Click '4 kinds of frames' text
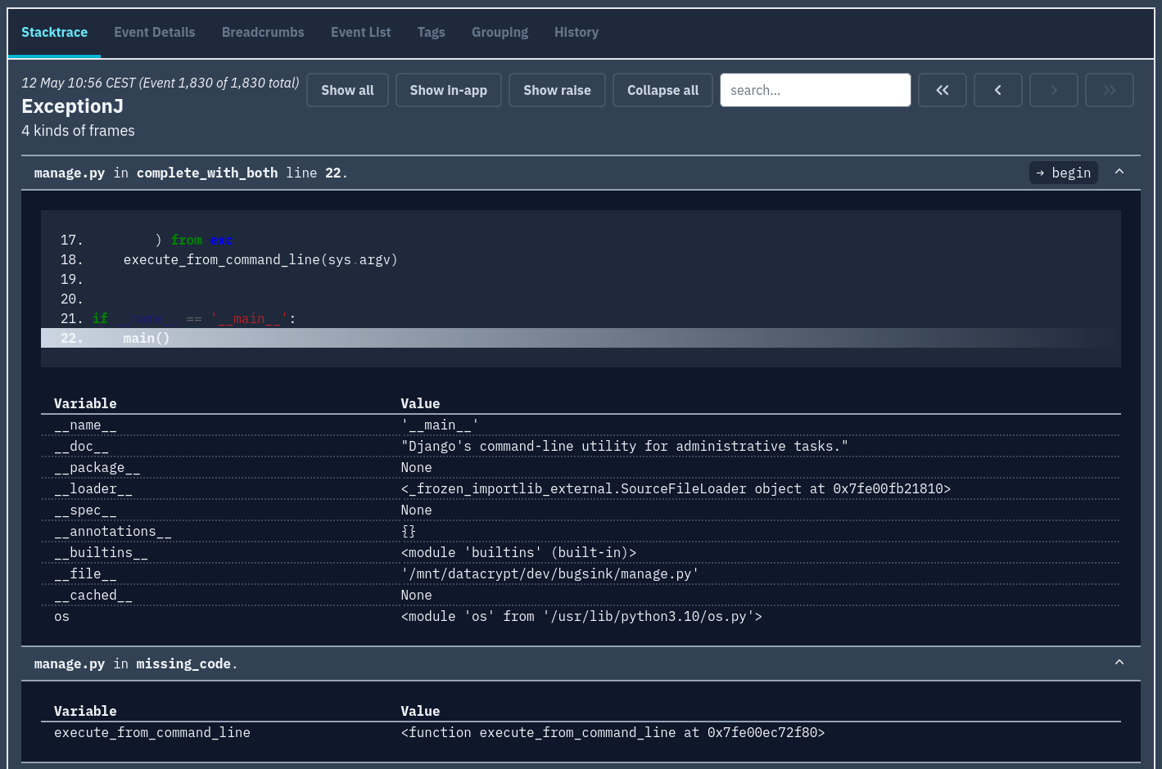Image resolution: width=1162 pixels, height=769 pixels. coord(78,131)
